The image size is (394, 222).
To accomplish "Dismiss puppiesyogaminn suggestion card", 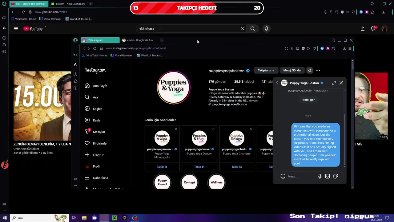I will point(176,129).
